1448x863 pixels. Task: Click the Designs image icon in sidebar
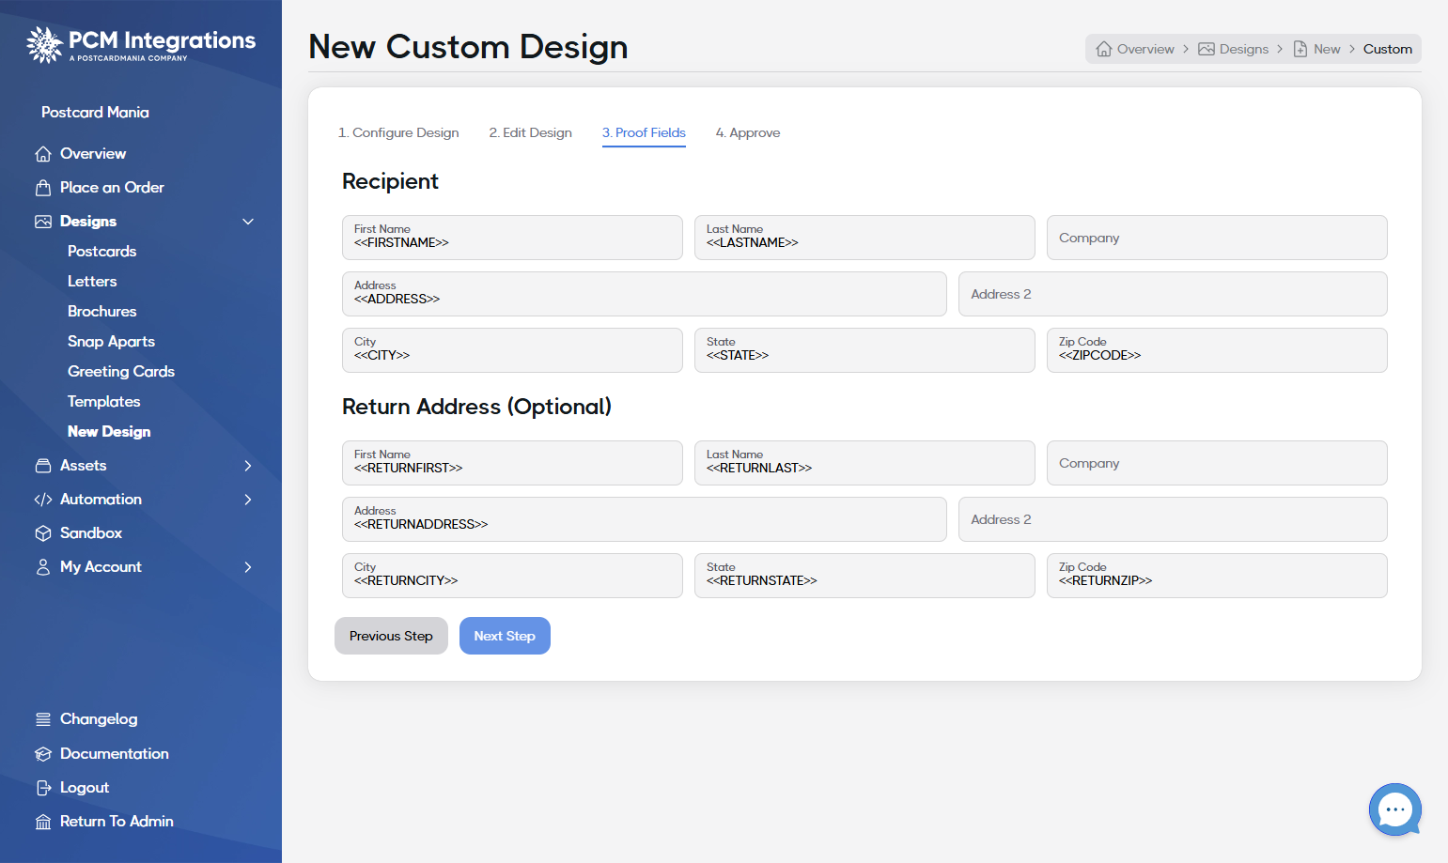43,222
